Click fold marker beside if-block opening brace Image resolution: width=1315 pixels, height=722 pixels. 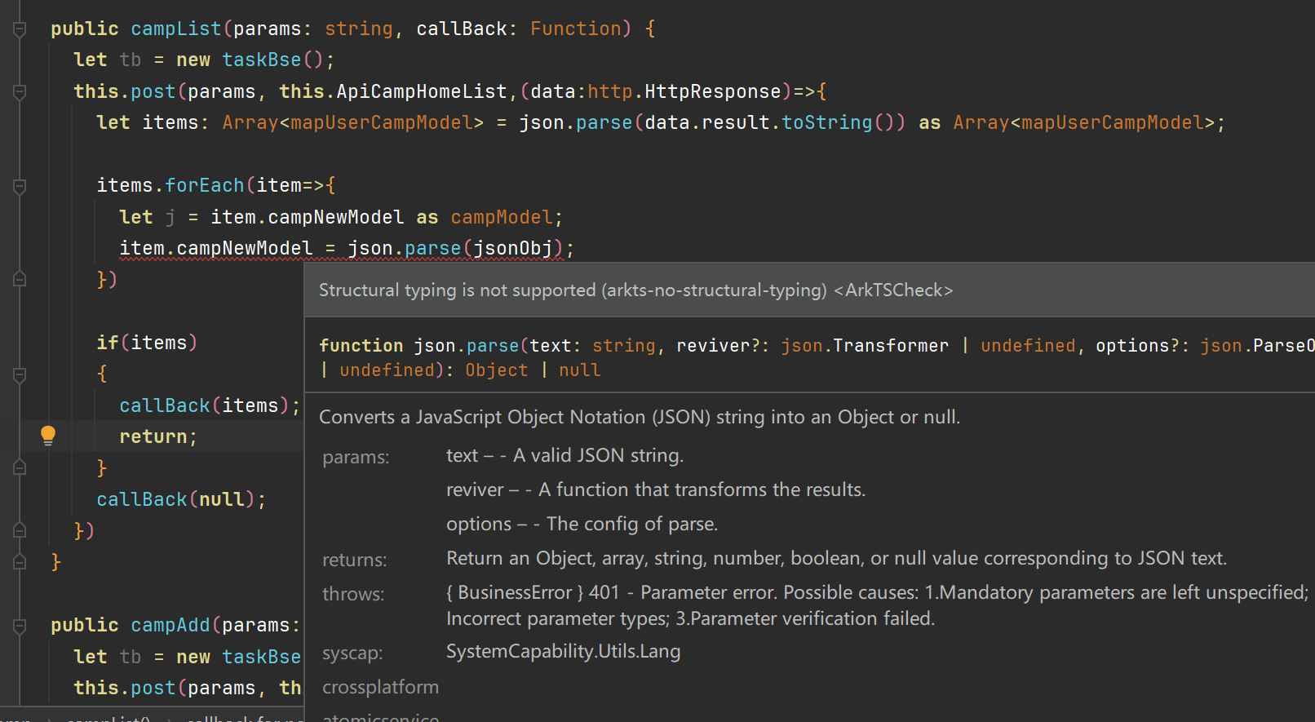(x=20, y=374)
